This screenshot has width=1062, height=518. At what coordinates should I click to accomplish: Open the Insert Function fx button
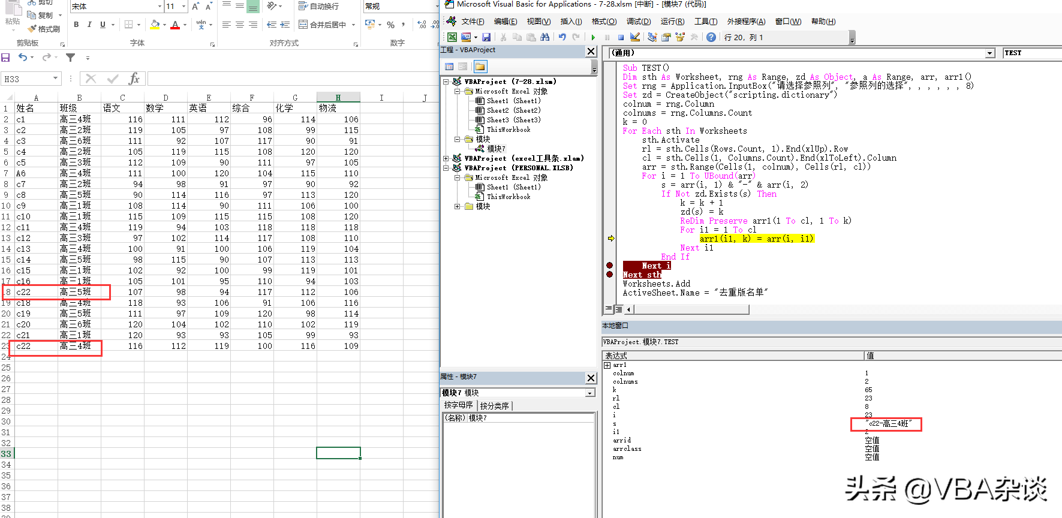[134, 79]
